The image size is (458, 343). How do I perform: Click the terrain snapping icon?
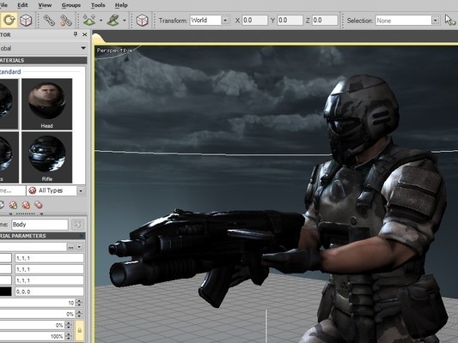click(89, 21)
